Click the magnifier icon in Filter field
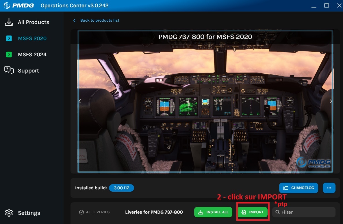The height and width of the screenshot is (224, 343). (278, 212)
